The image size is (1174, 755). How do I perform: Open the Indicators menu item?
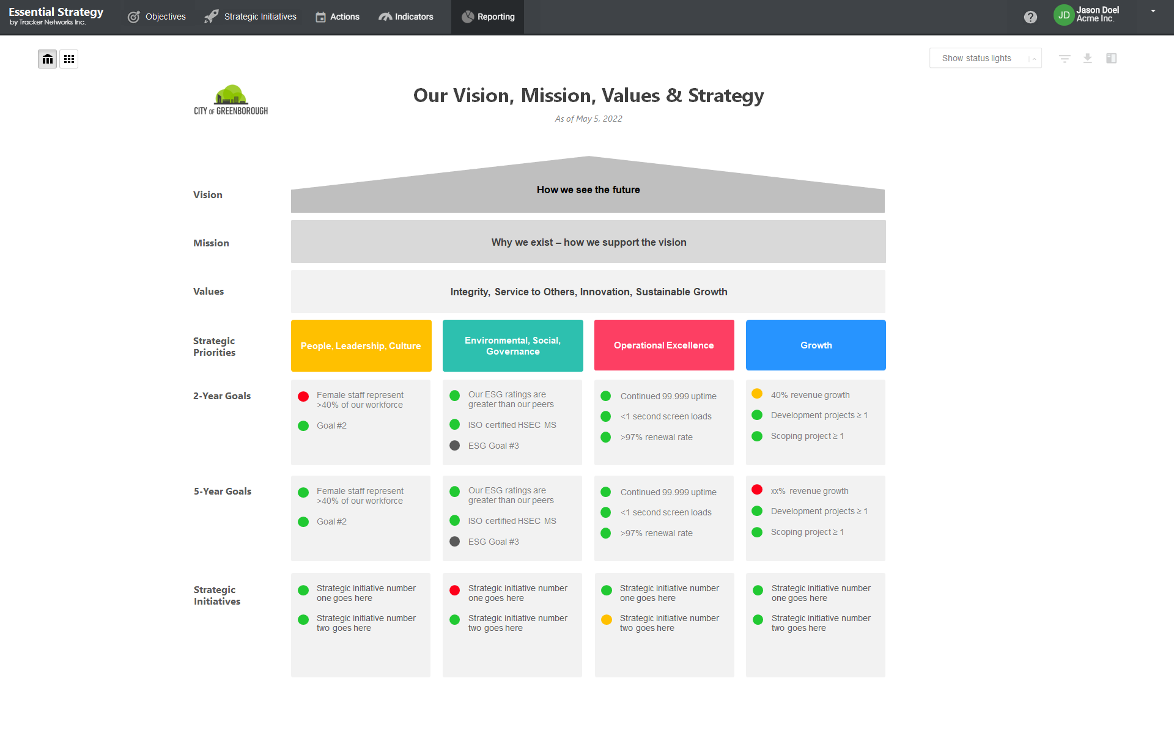pos(406,17)
